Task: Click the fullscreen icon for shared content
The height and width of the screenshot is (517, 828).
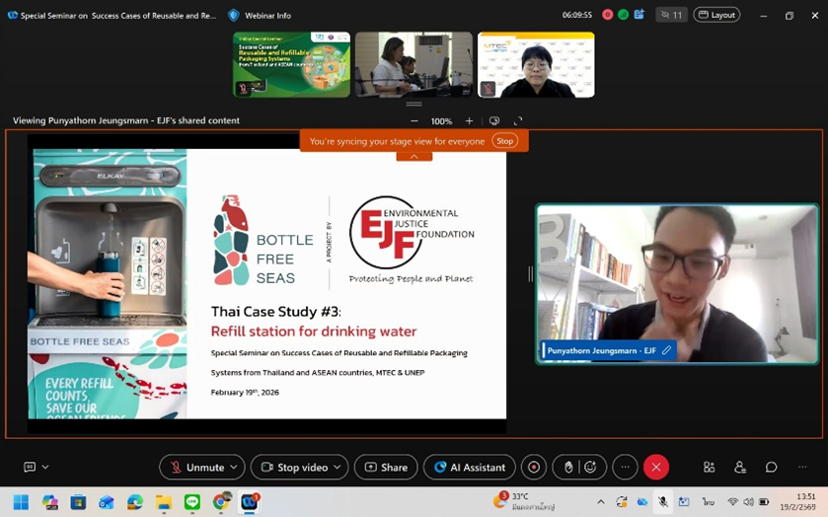Action: pos(518,121)
